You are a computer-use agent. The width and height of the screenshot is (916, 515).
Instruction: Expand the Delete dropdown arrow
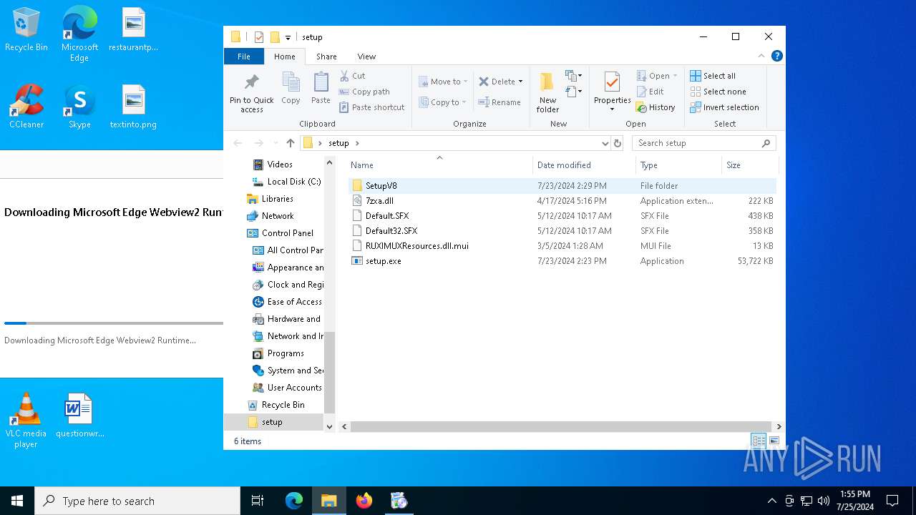[x=520, y=82]
